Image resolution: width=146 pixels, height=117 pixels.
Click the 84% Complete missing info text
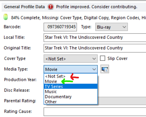[78, 17]
